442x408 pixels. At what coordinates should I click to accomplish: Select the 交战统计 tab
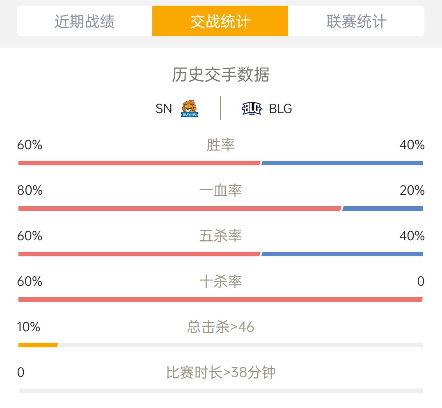click(220, 21)
